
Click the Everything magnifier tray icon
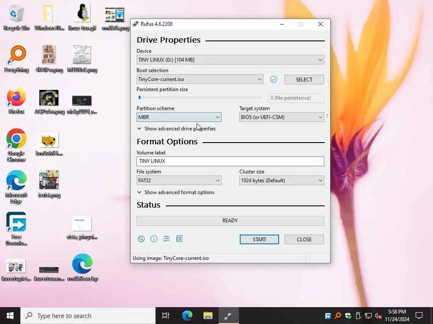click(338, 316)
